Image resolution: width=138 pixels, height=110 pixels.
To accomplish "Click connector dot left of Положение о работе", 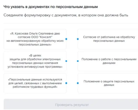I will [x=78, y=61].
